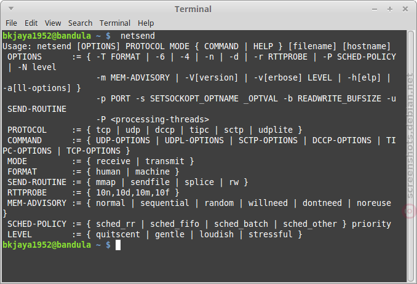This screenshot has width=417, height=284.
Task: Open the Help menu
Action: pos(146,23)
